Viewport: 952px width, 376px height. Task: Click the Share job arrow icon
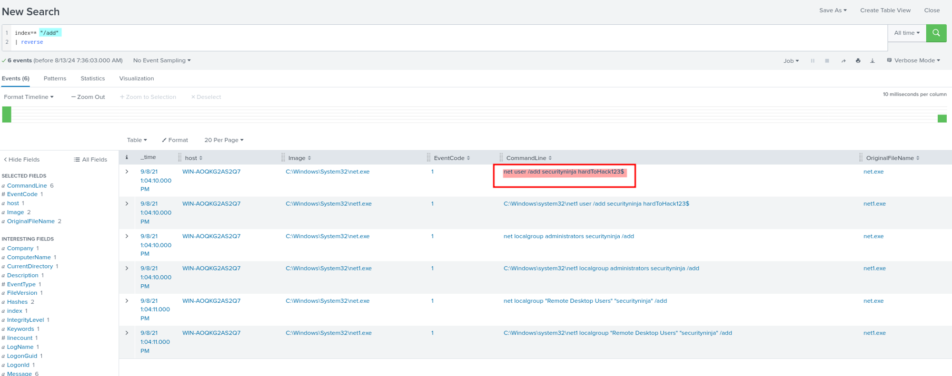coord(843,61)
